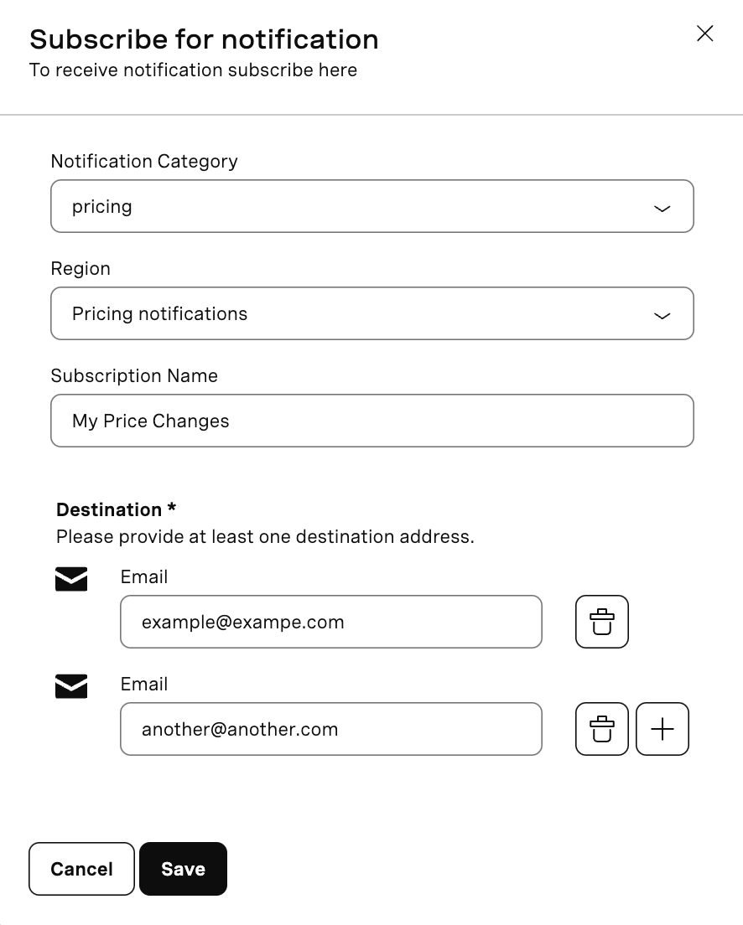Click the envelope icon beside first Email

[x=71, y=579]
